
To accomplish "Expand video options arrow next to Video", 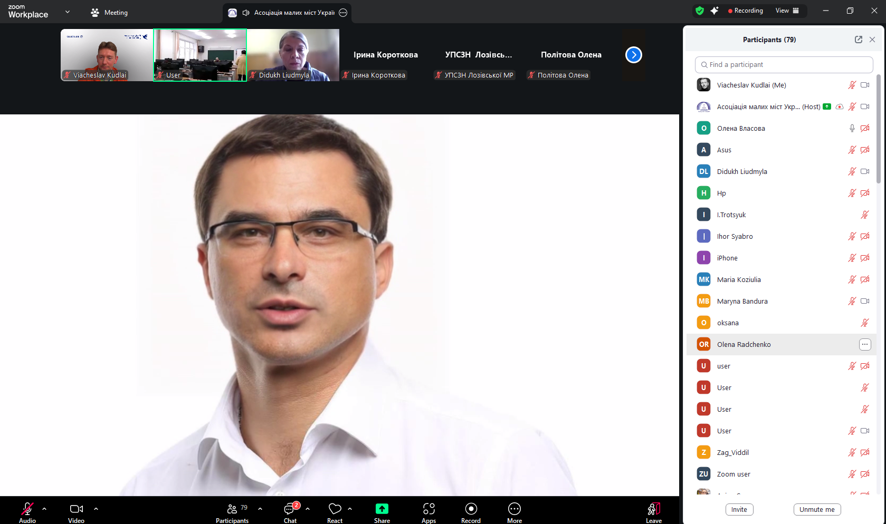I will (96, 509).
